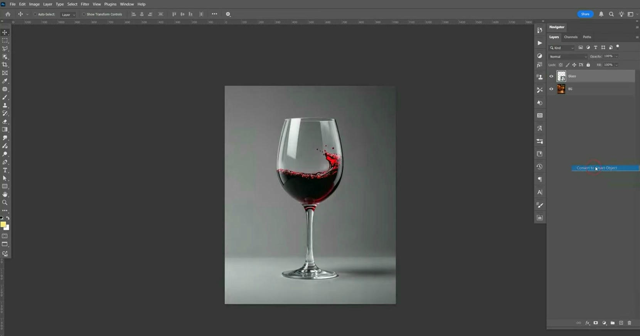Open the Opacity slider dropdown arrow
The height and width of the screenshot is (336, 640).
point(616,56)
